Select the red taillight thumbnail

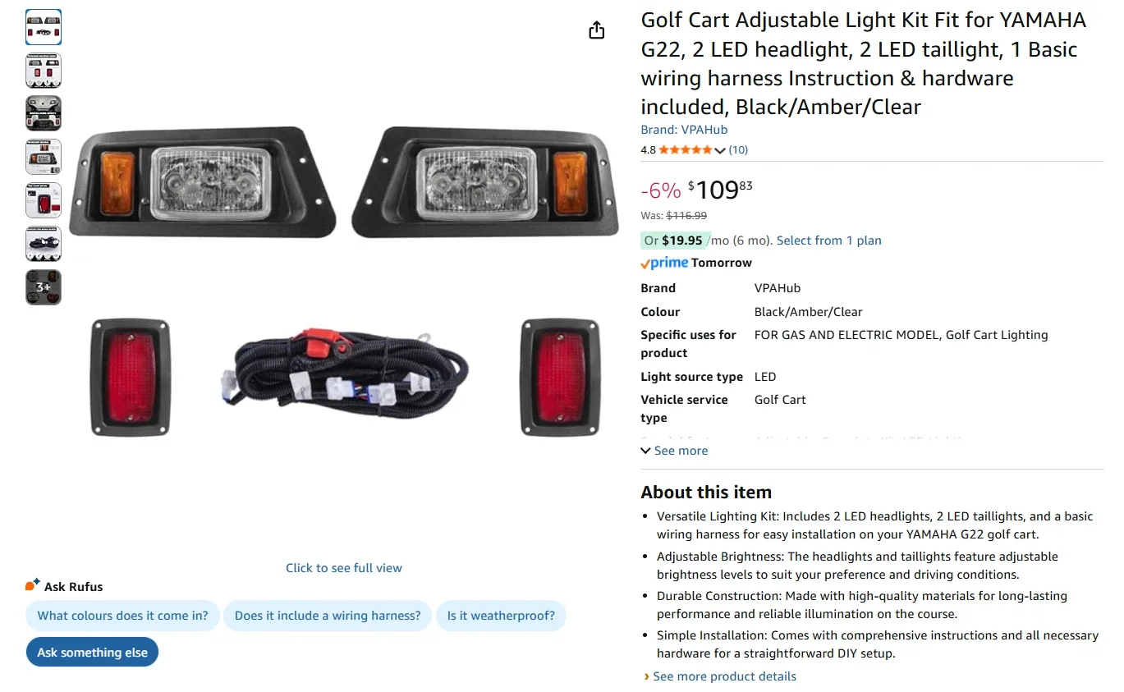tap(43, 199)
